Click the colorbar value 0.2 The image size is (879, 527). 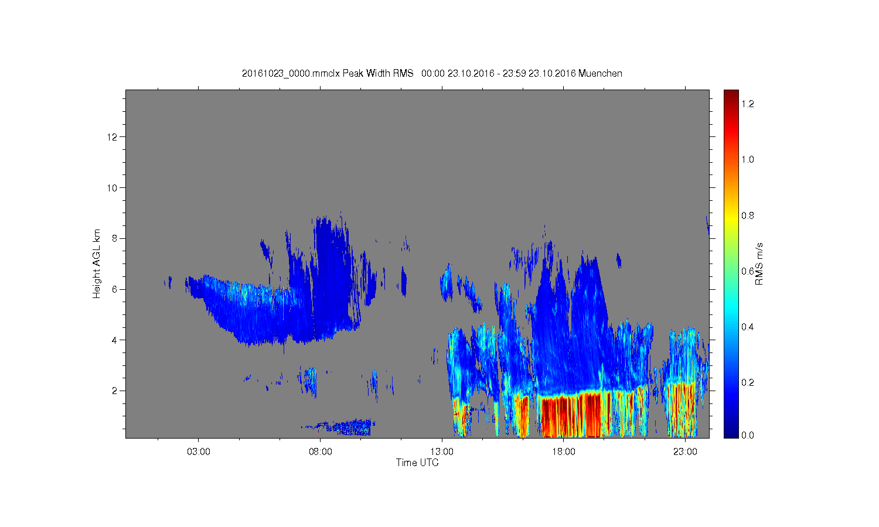tap(748, 382)
